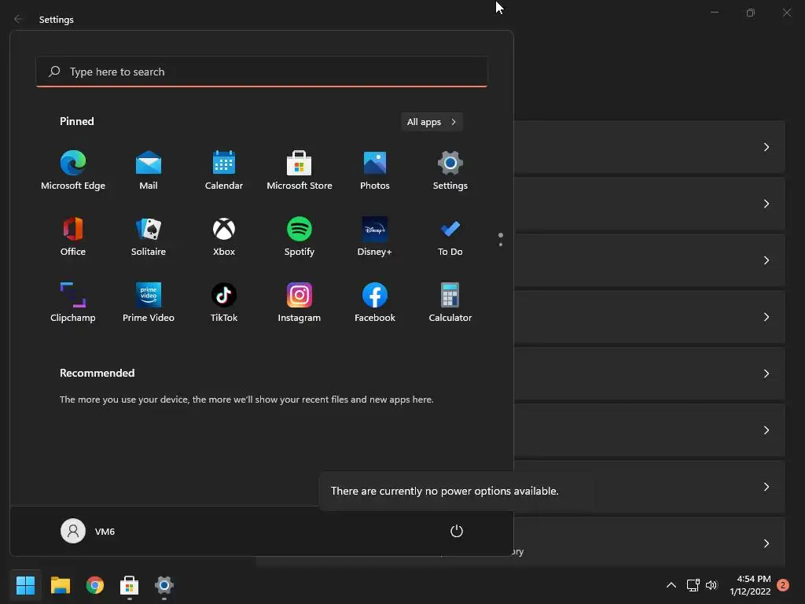The height and width of the screenshot is (604, 805).
Task: Launch the Mail app
Action: [x=149, y=171]
